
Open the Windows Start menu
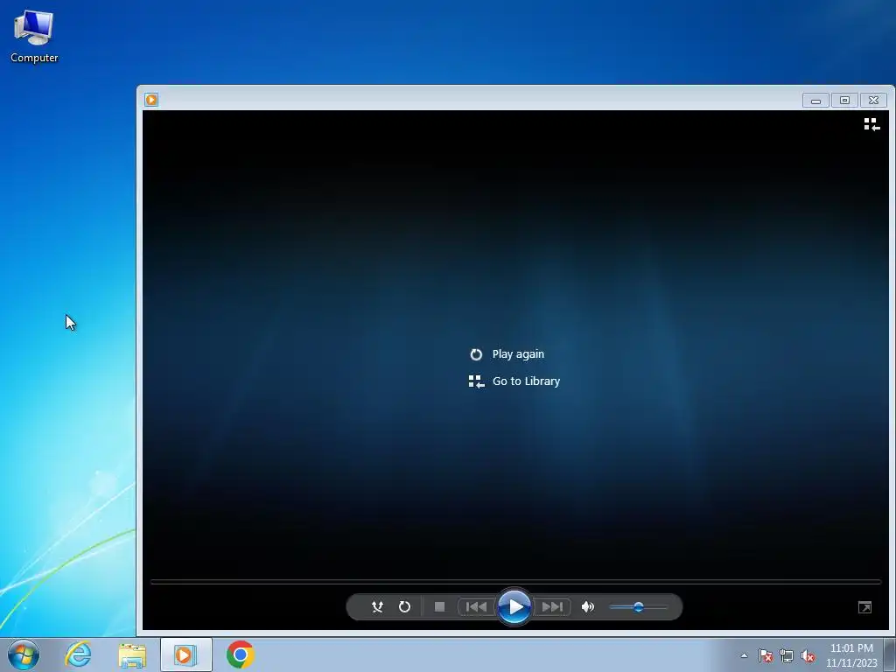tap(24, 654)
